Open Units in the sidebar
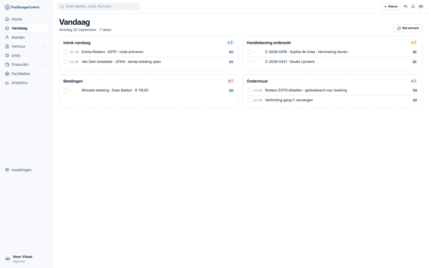Viewport: 429px width, 268px height. pos(26,55)
